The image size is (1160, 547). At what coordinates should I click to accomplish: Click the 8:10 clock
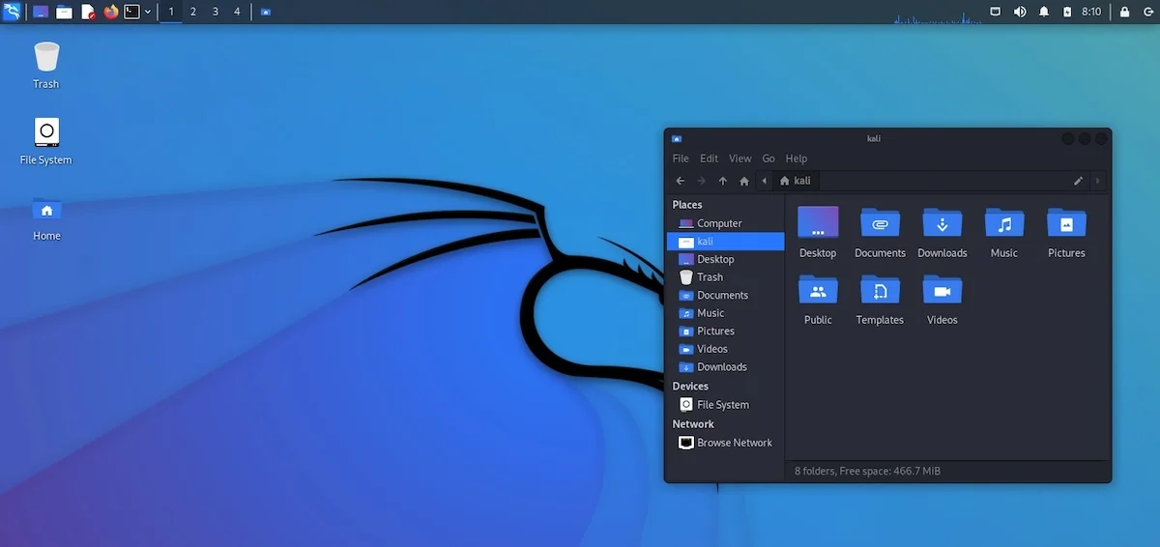coord(1091,12)
